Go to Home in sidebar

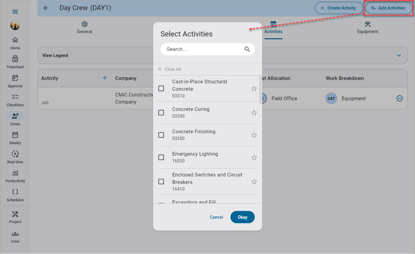point(15,43)
